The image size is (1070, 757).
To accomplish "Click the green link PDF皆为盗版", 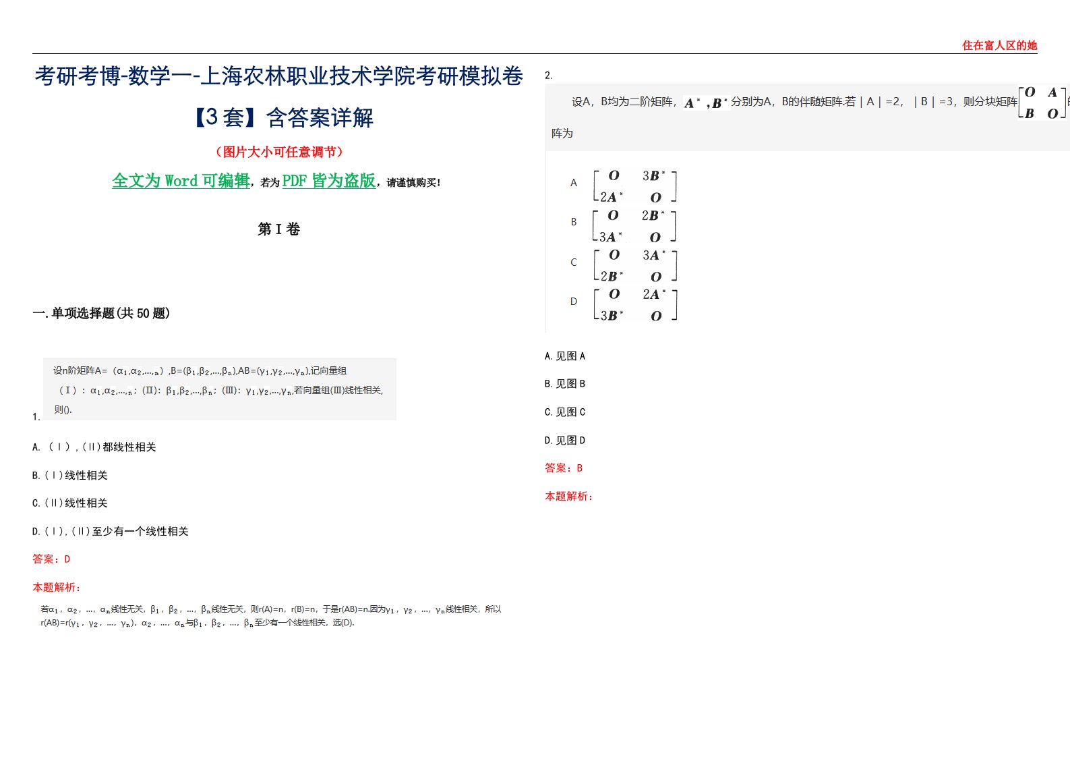I will [328, 181].
